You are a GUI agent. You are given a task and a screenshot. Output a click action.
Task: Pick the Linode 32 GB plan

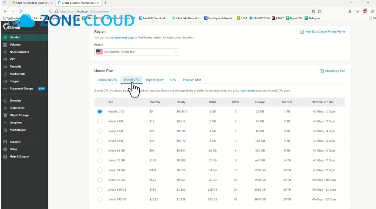pos(100,160)
